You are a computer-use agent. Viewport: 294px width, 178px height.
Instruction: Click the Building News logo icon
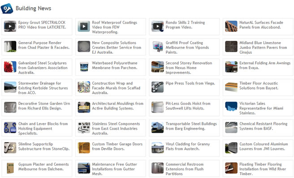click(x=7, y=9)
